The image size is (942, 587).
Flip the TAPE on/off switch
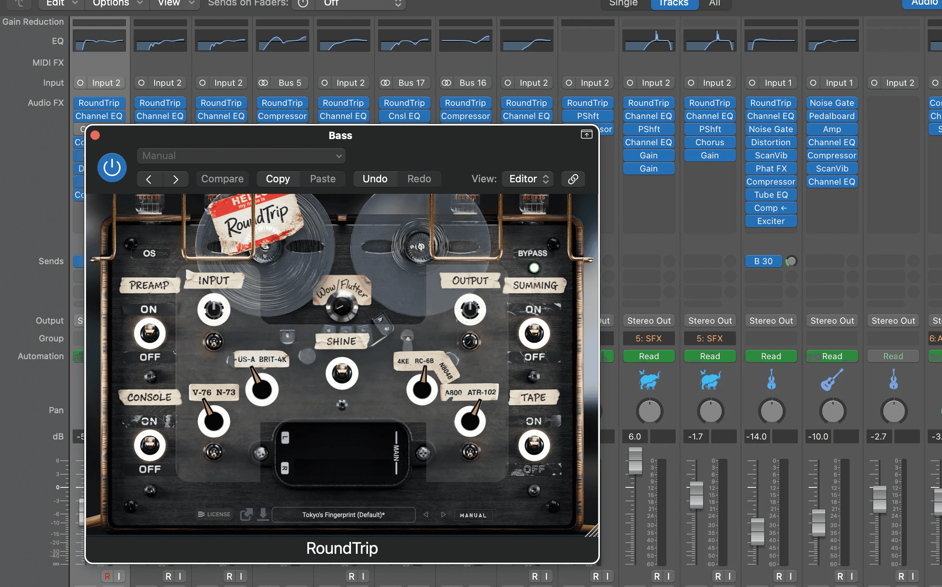tap(534, 445)
